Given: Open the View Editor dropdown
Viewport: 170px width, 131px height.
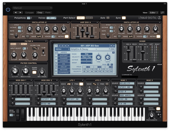Looking at the screenshot, I should pos(154,13).
